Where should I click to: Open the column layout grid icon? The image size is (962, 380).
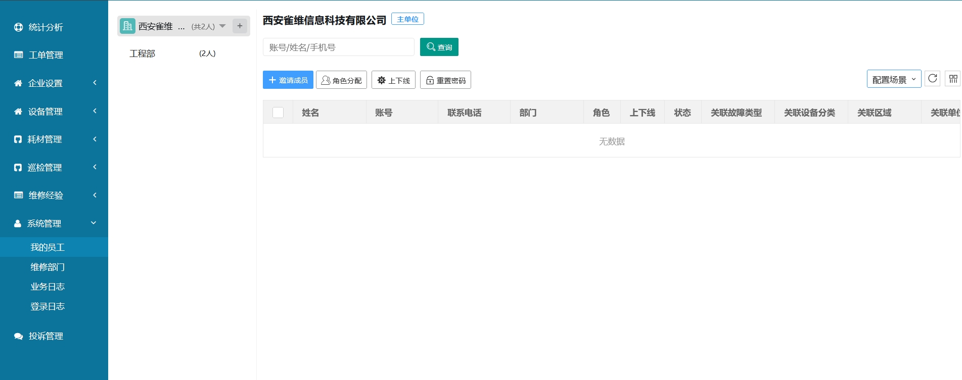point(953,79)
